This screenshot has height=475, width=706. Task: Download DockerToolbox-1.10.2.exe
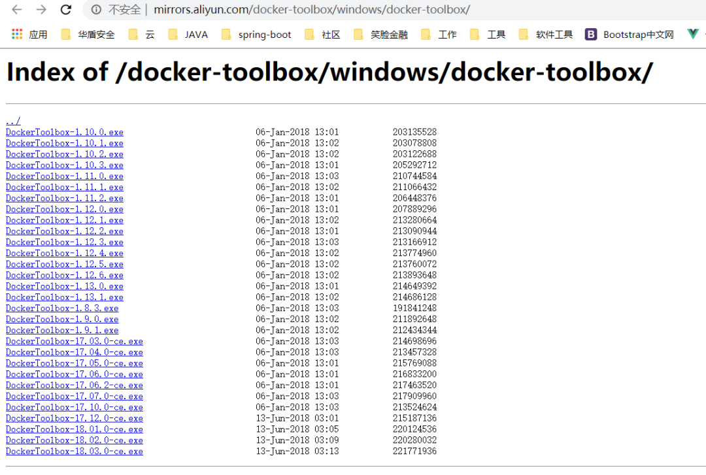[x=64, y=154]
